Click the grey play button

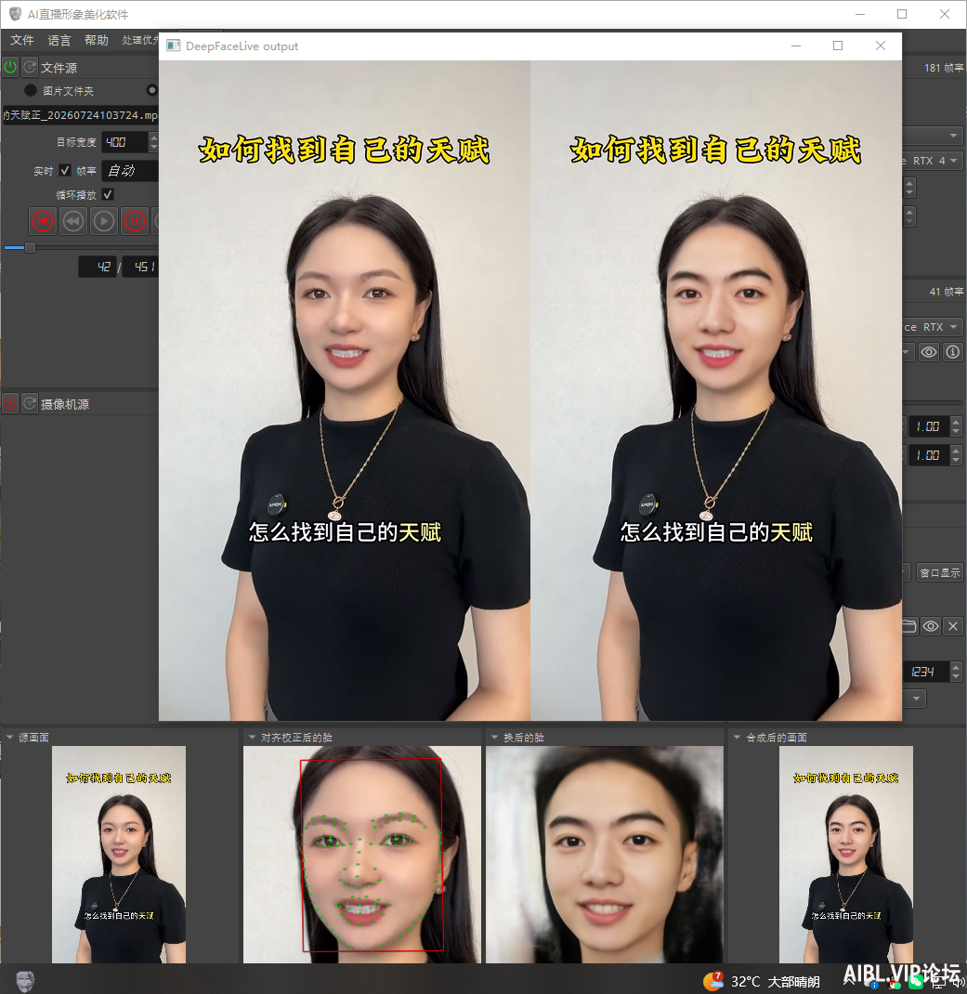[x=104, y=221]
